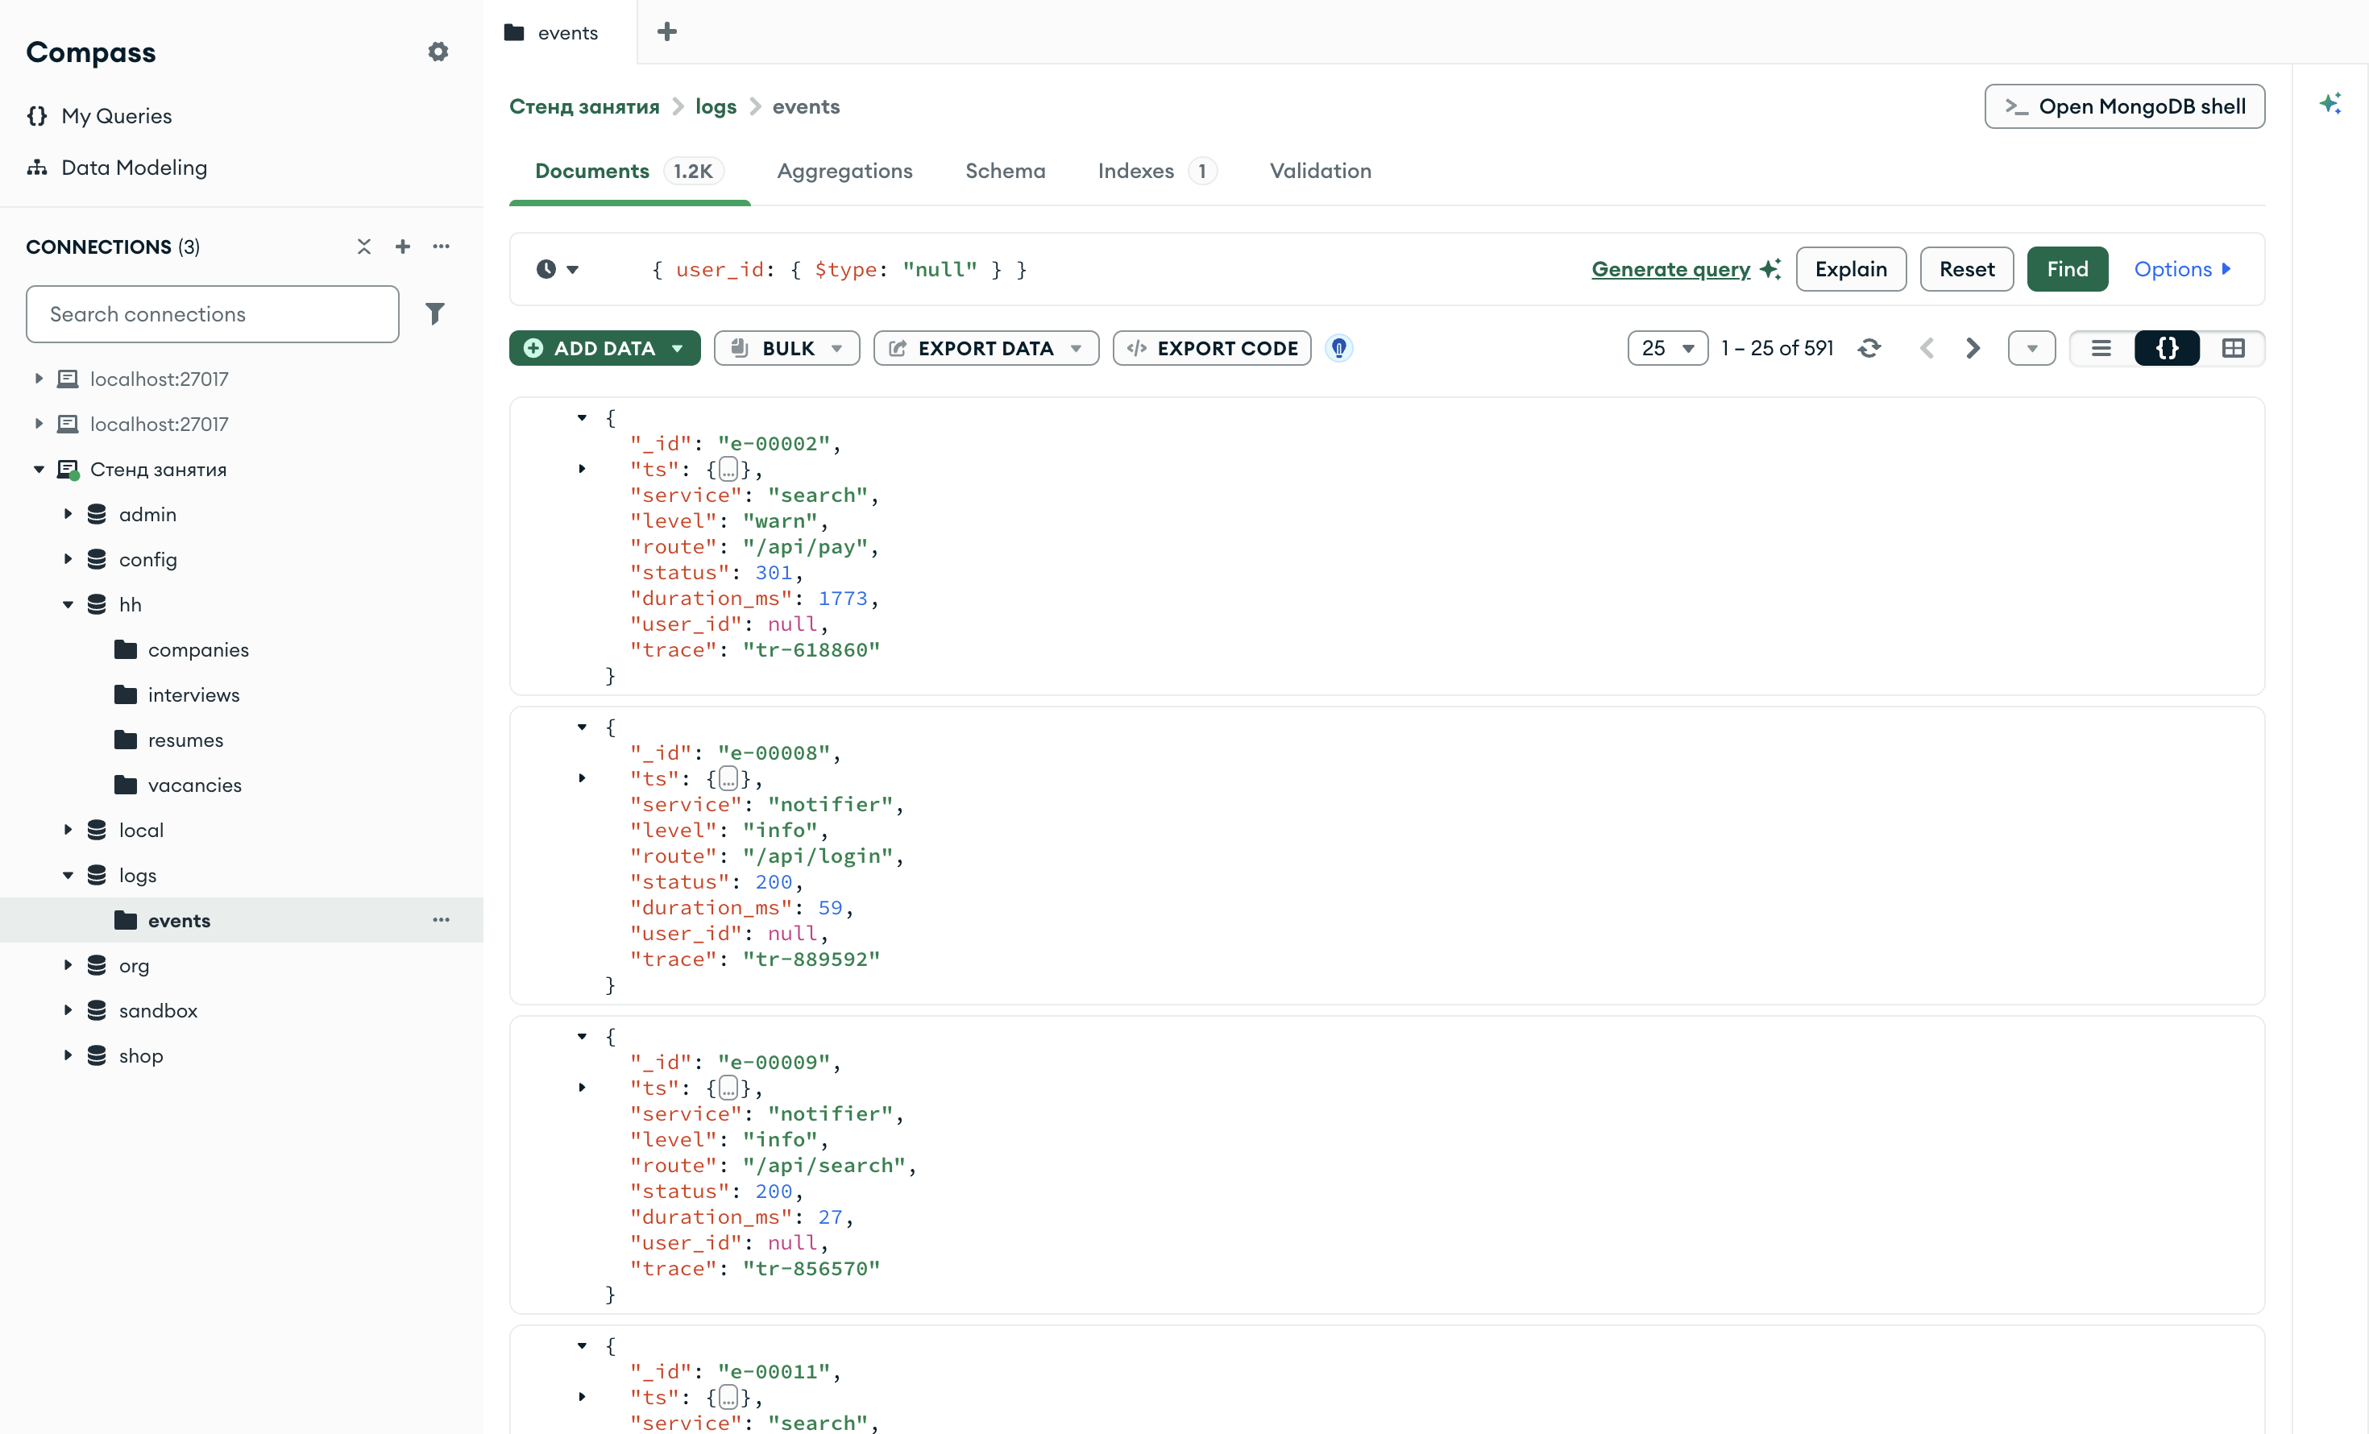The image size is (2369, 1434).
Task: Open documents per page dropdown showing 25
Action: click(1667, 348)
